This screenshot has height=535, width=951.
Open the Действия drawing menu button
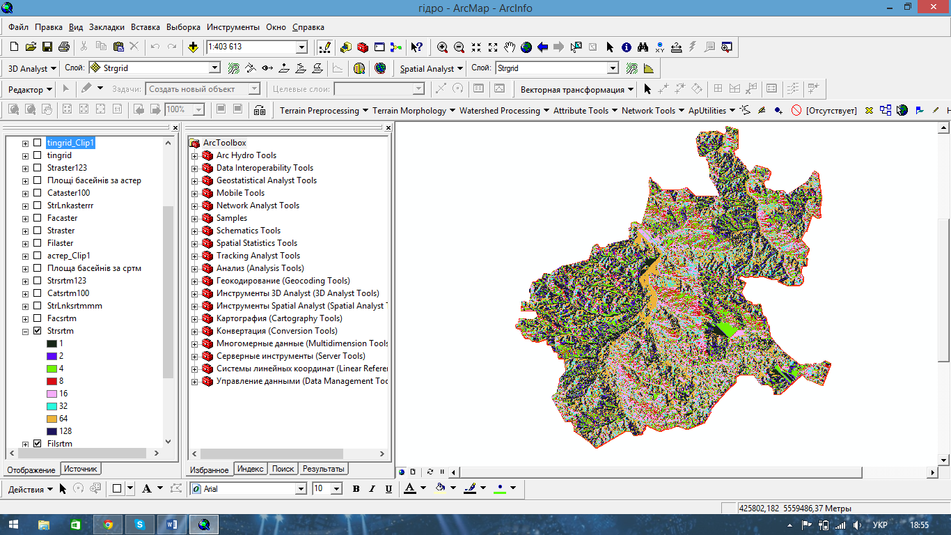click(31, 489)
